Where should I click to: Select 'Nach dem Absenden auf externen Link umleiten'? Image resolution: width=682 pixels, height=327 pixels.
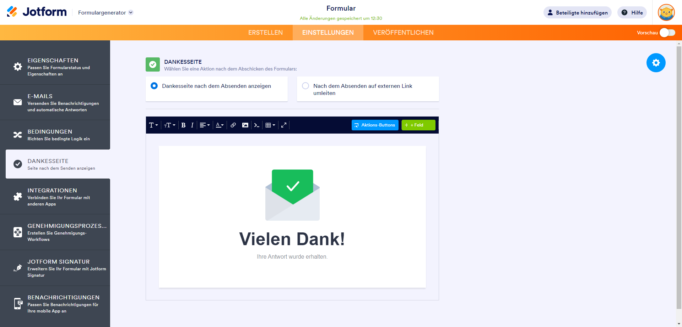click(x=368, y=89)
